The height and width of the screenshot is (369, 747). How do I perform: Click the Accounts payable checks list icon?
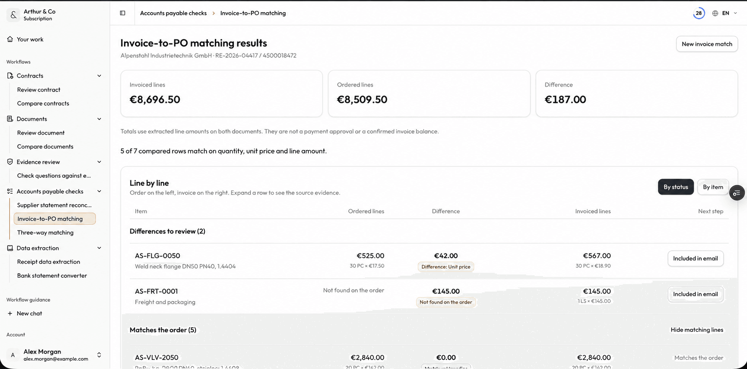pyautogui.click(x=10, y=191)
